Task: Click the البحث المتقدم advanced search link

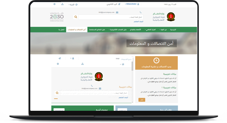Action: (139, 21)
